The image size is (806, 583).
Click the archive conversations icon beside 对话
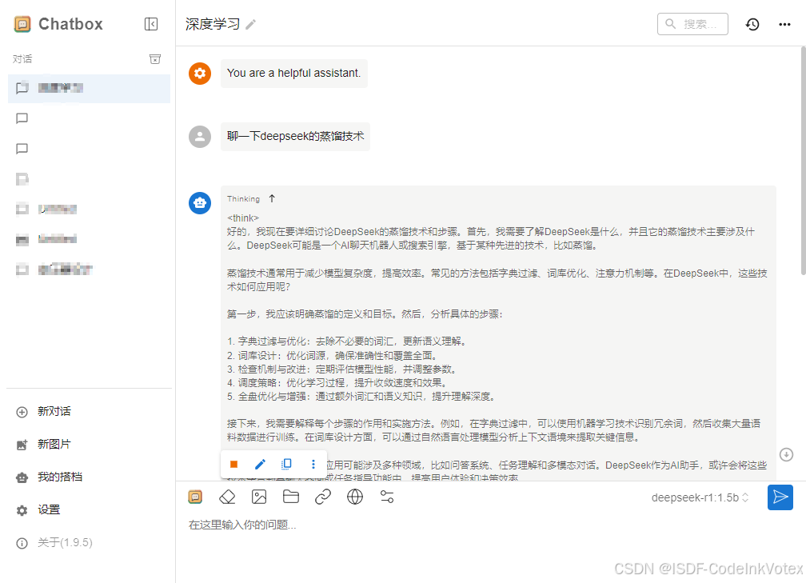[155, 58]
